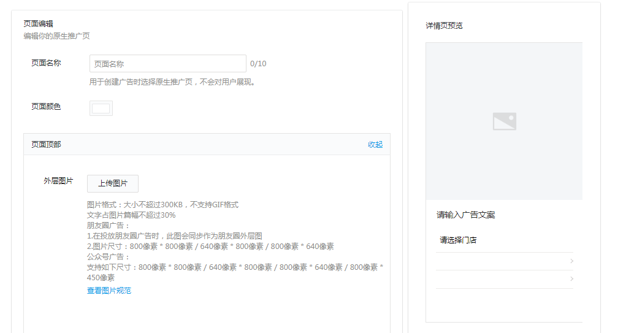Click the 页面编辑 heading
Viewport: 626px width, 333px height.
(x=39, y=23)
